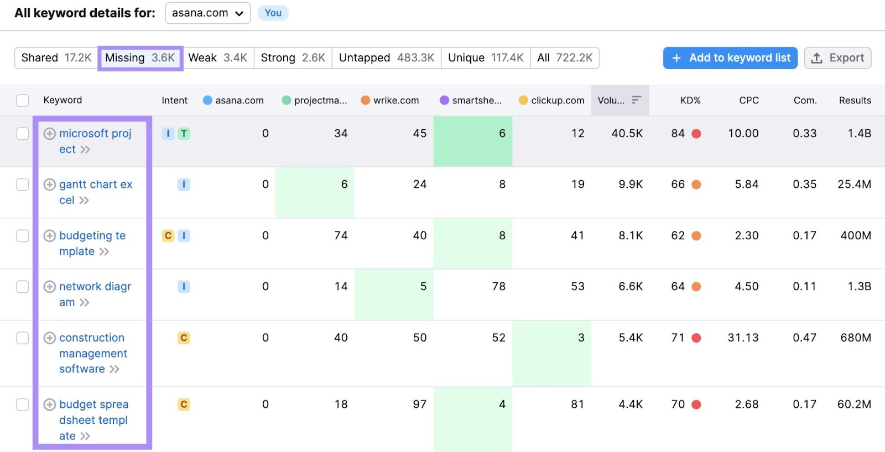This screenshot has width=885, height=452.
Task: Click the asana.com column header
Action: click(x=233, y=100)
